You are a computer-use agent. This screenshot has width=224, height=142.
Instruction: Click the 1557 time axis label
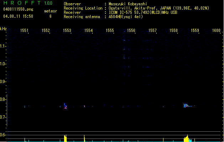point(152,31)
